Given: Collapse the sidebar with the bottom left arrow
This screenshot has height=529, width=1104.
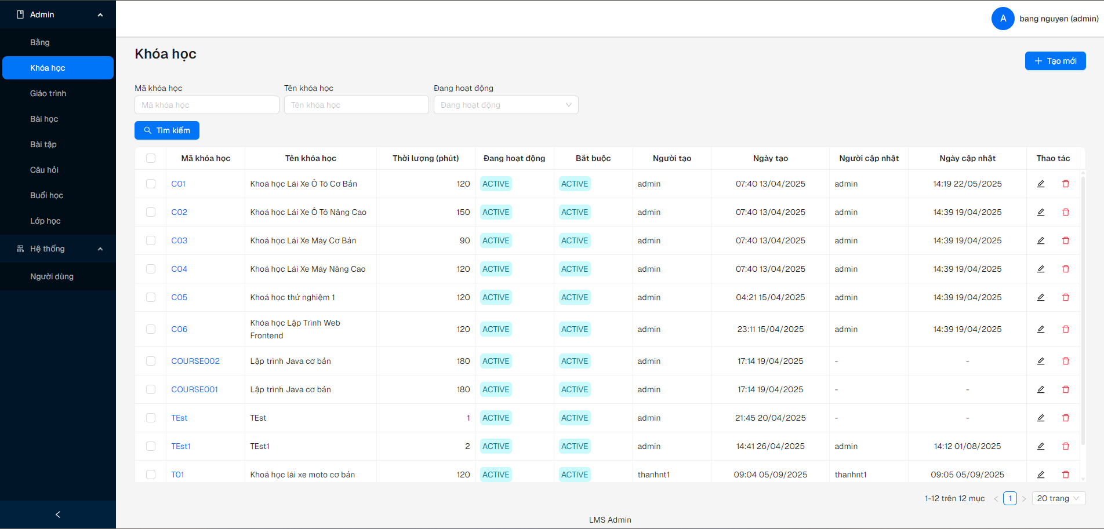Looking at the screenshot, I should [x=57, y=515].
